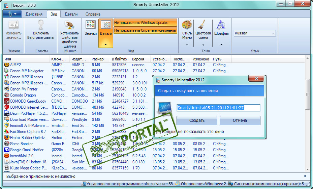Click the AIMP2 program icon
The image size is (313, 189).
tap(7, 65)
